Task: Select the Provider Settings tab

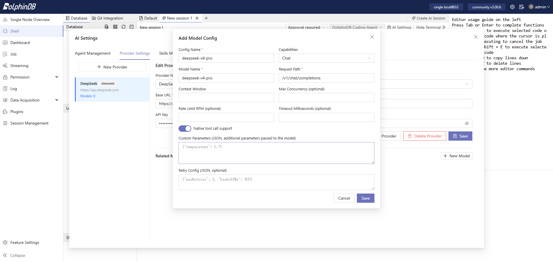Action: click(135, 53)
